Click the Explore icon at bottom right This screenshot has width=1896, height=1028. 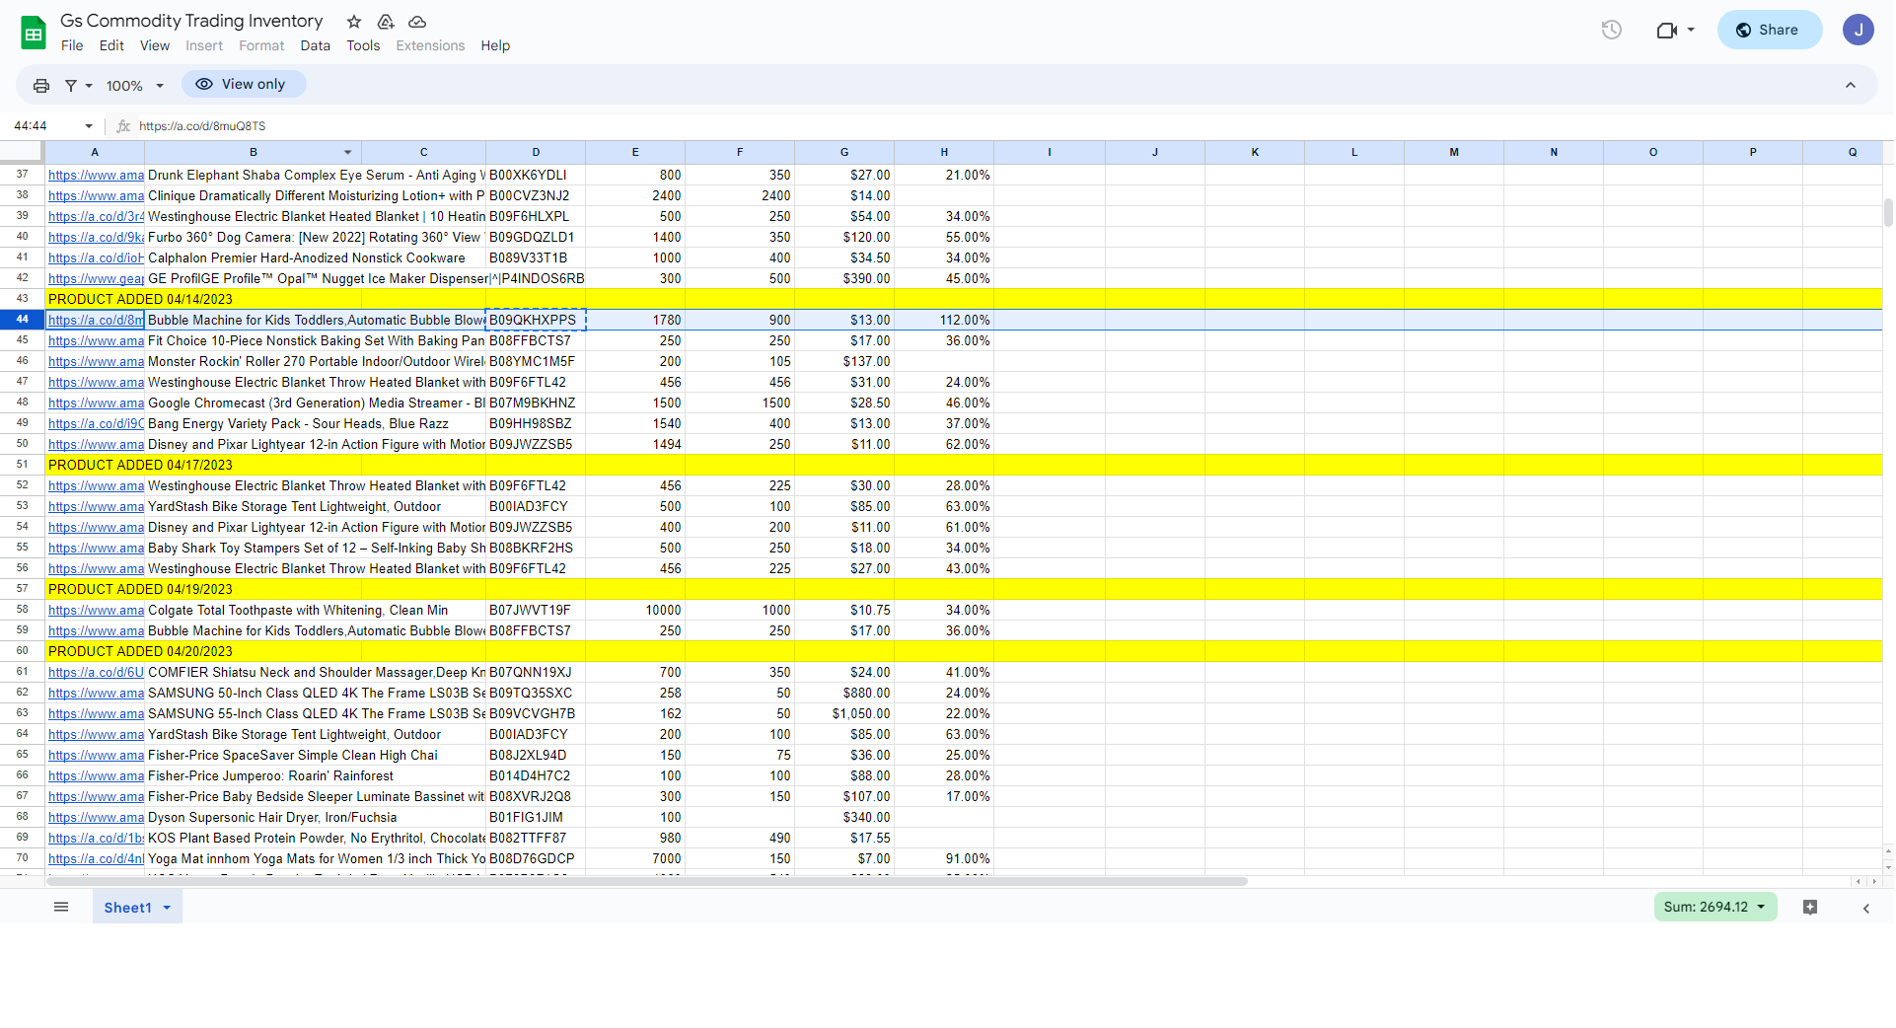pos(1810,907)
